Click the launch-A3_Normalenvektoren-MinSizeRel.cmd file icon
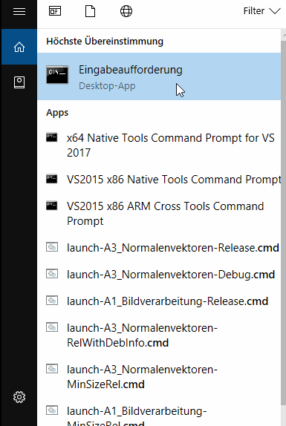This screenshot has height=426, width=286. coord(52,369)
